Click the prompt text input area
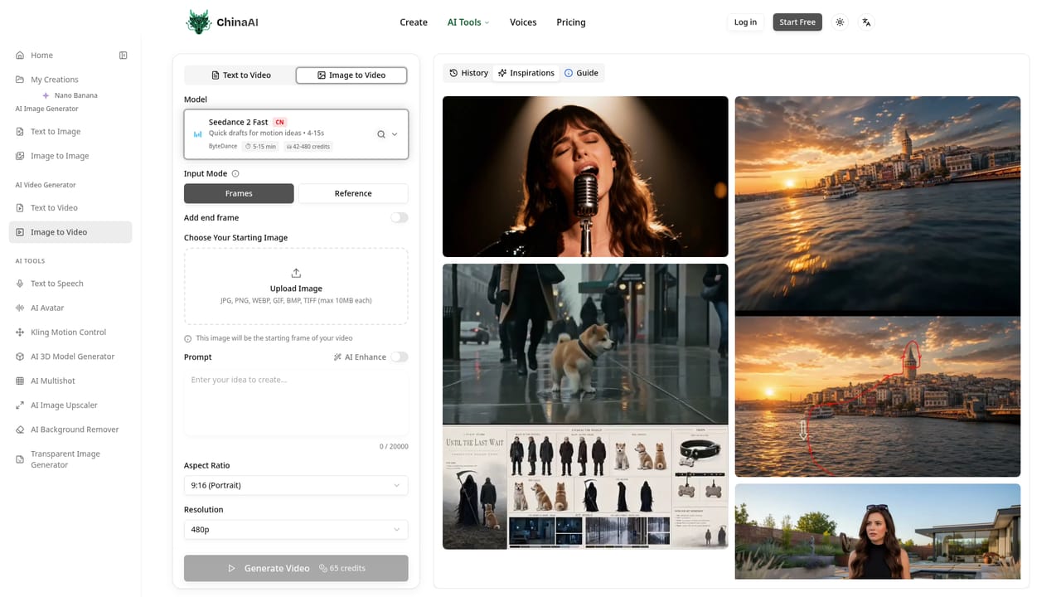The width and height of the screenshot is (1061, 597). pos(296,403)
